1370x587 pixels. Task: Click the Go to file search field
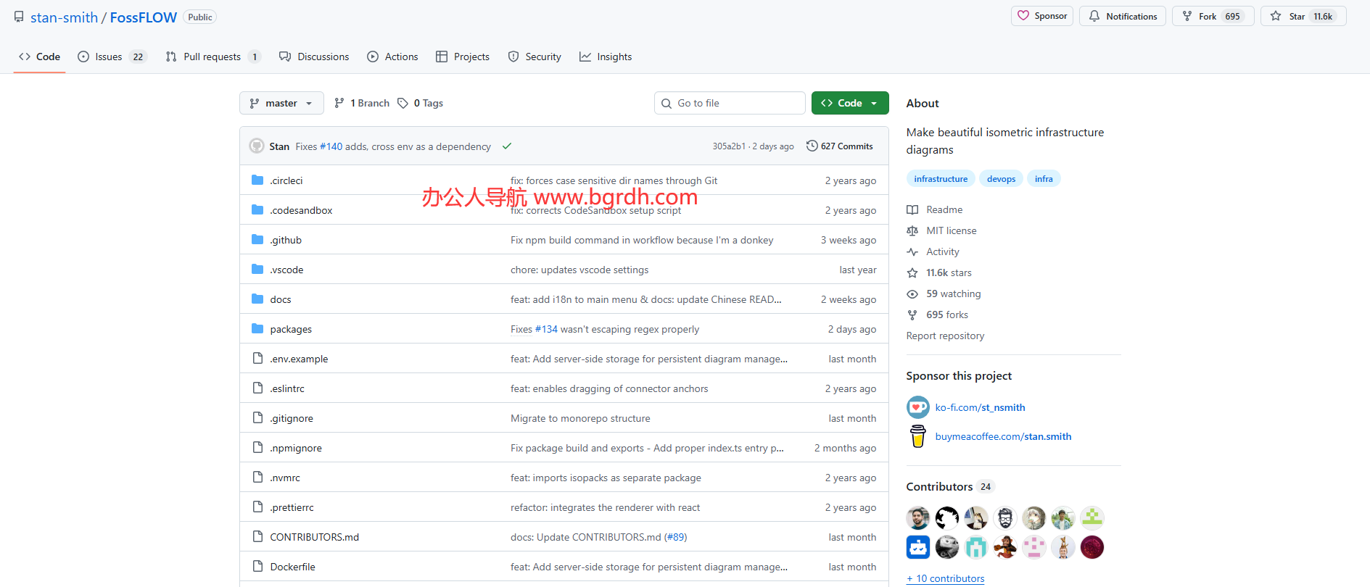tap(730, 104)
